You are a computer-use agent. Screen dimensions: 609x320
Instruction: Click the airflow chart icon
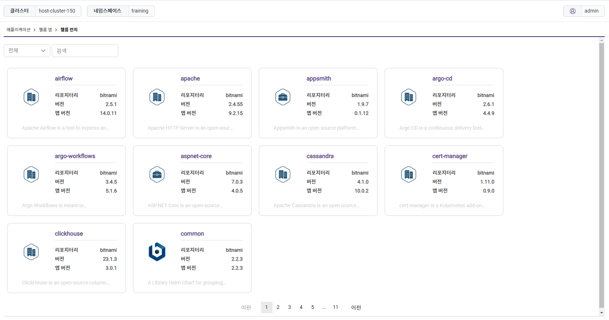(x=31, y=97)
